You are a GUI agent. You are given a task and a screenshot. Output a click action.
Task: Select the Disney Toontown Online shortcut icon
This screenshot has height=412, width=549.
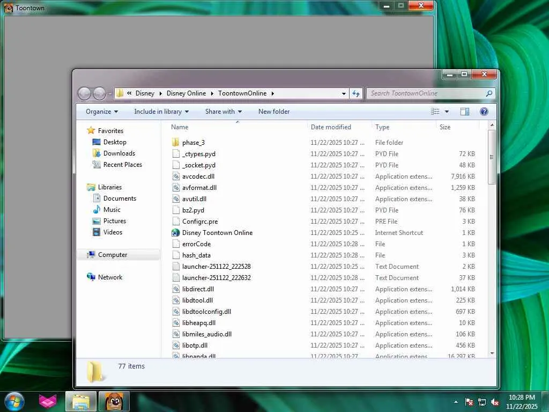(175, 233)
